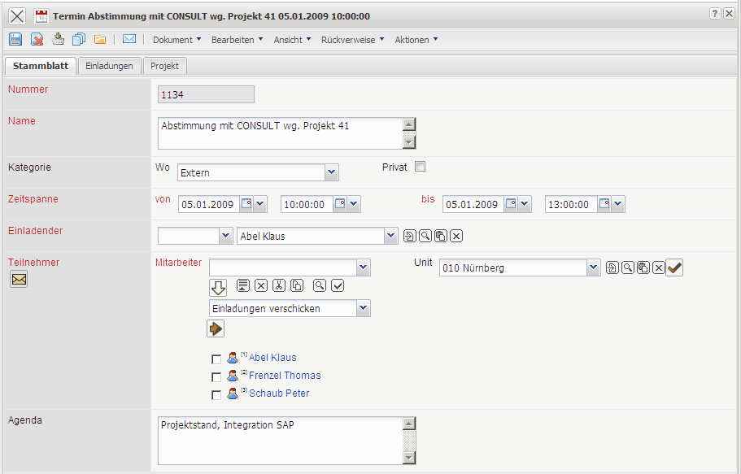Click the open-record icon beside Abel Klaus
The image size is (741, 474).
pos(410,236)
